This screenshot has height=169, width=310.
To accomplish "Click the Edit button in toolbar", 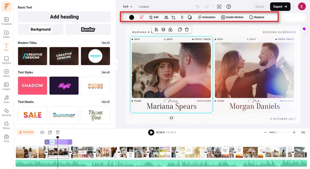I will (x=154, y=17).
